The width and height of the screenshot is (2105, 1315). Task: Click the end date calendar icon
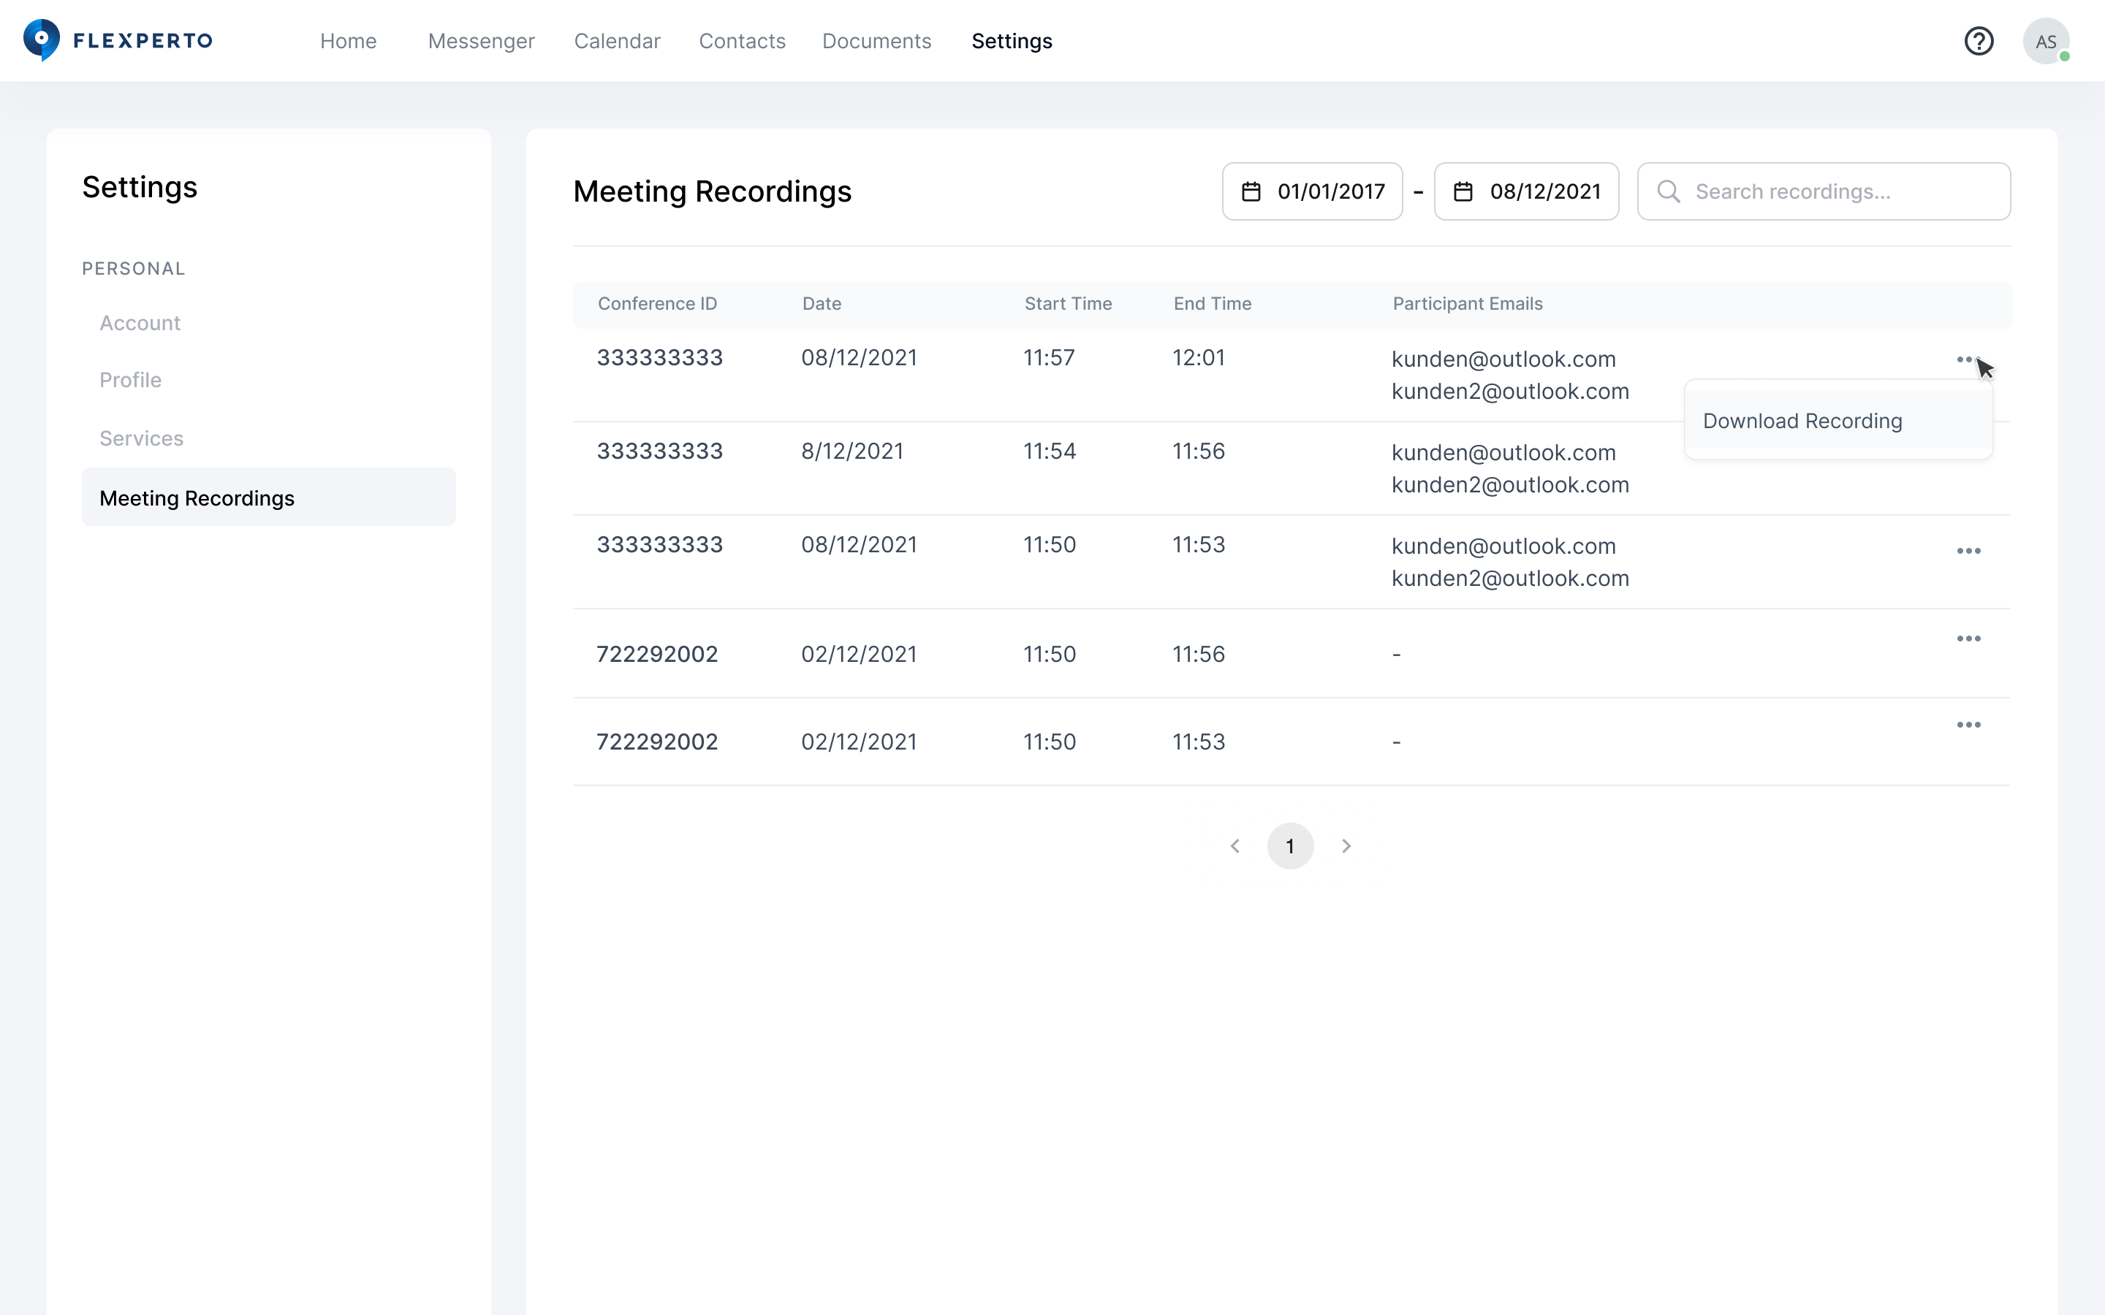coord(1463,191)
